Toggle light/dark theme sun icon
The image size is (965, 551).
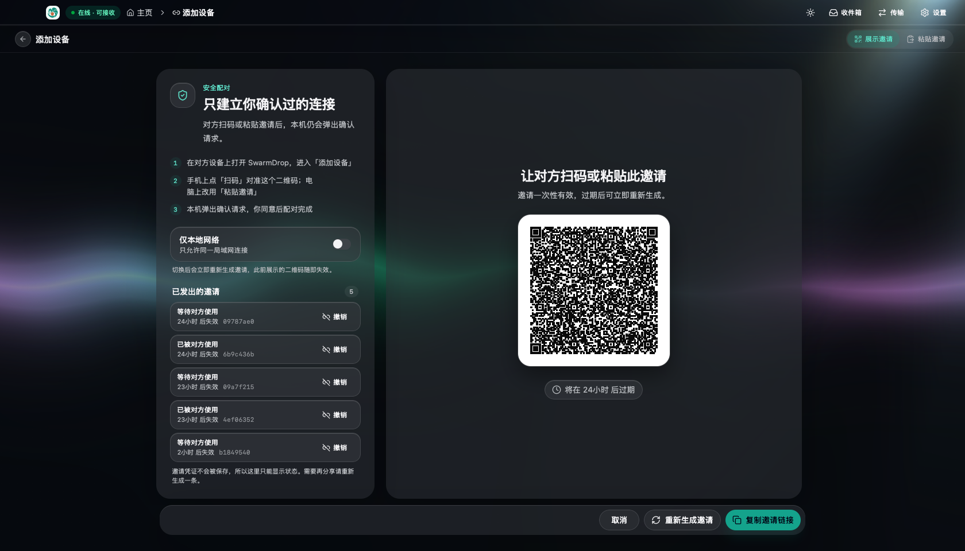810,13
